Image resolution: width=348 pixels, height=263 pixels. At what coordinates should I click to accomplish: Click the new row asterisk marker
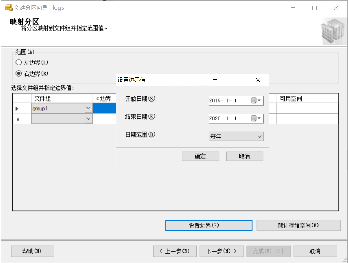tap(18, 120)
